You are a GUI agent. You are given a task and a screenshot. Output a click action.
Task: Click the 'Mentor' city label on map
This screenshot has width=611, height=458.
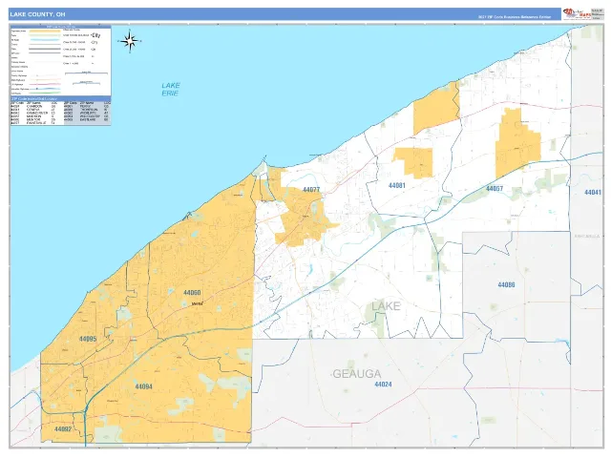tap(198, 303)
